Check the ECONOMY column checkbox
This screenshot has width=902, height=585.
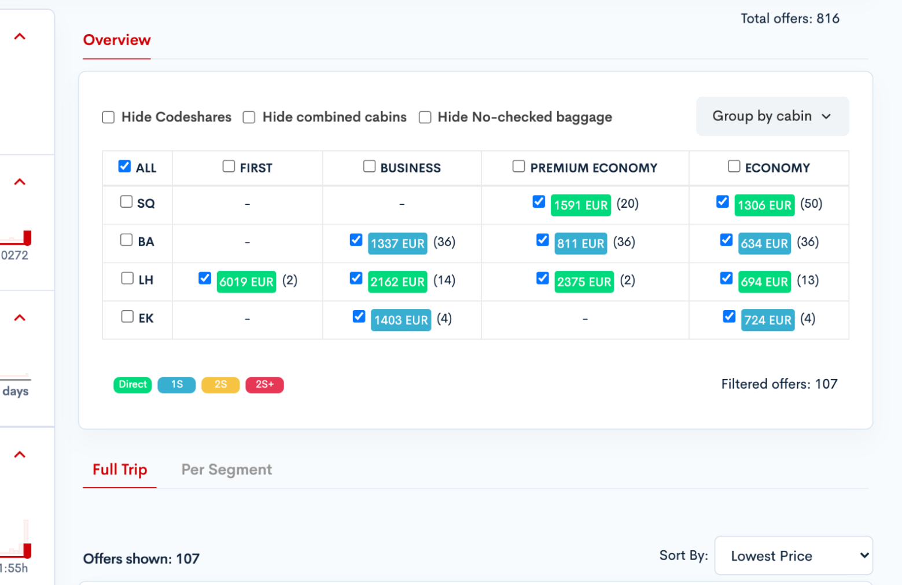click(734, 166)
